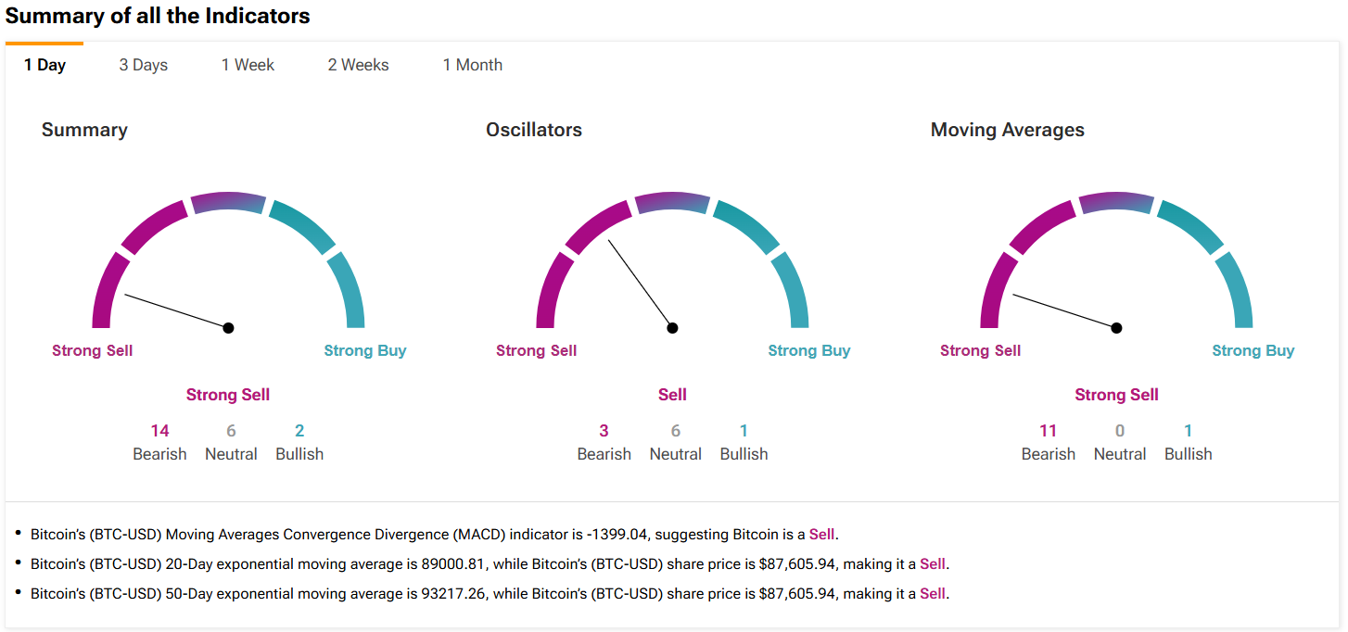Click the Summary of all the Indicators title

pos(158,16)
